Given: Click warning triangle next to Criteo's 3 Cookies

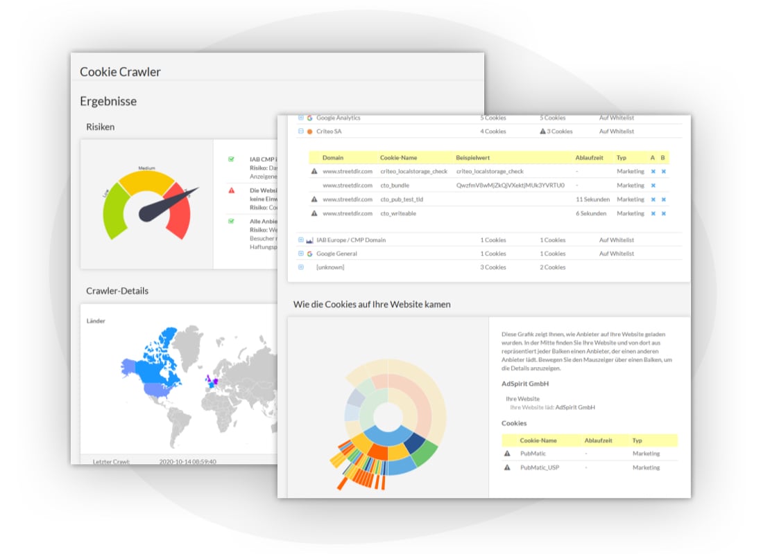Looking at the screenshot, I should tap(542, 132).
